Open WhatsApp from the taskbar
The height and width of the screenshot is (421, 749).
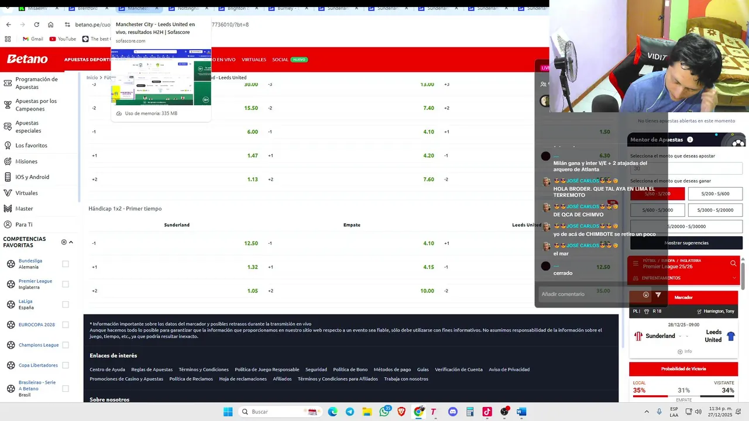pyautogui.click(x=384, y=412)
